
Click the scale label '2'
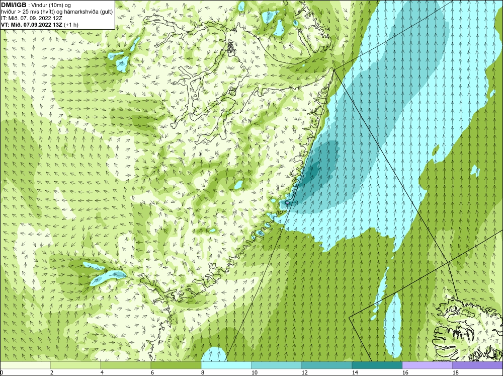point(52,372)
